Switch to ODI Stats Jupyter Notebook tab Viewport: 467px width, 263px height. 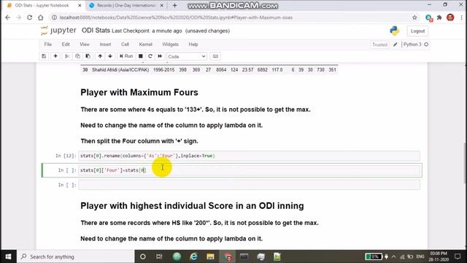[x=42, y=5]
